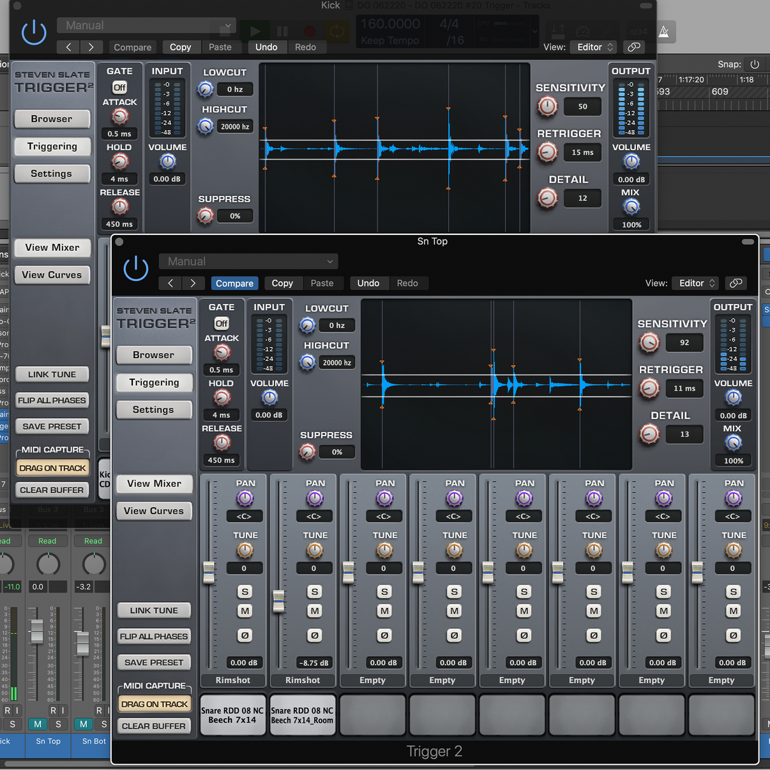Mute the second Rimshot mixer channel

(x=315, y=611)
